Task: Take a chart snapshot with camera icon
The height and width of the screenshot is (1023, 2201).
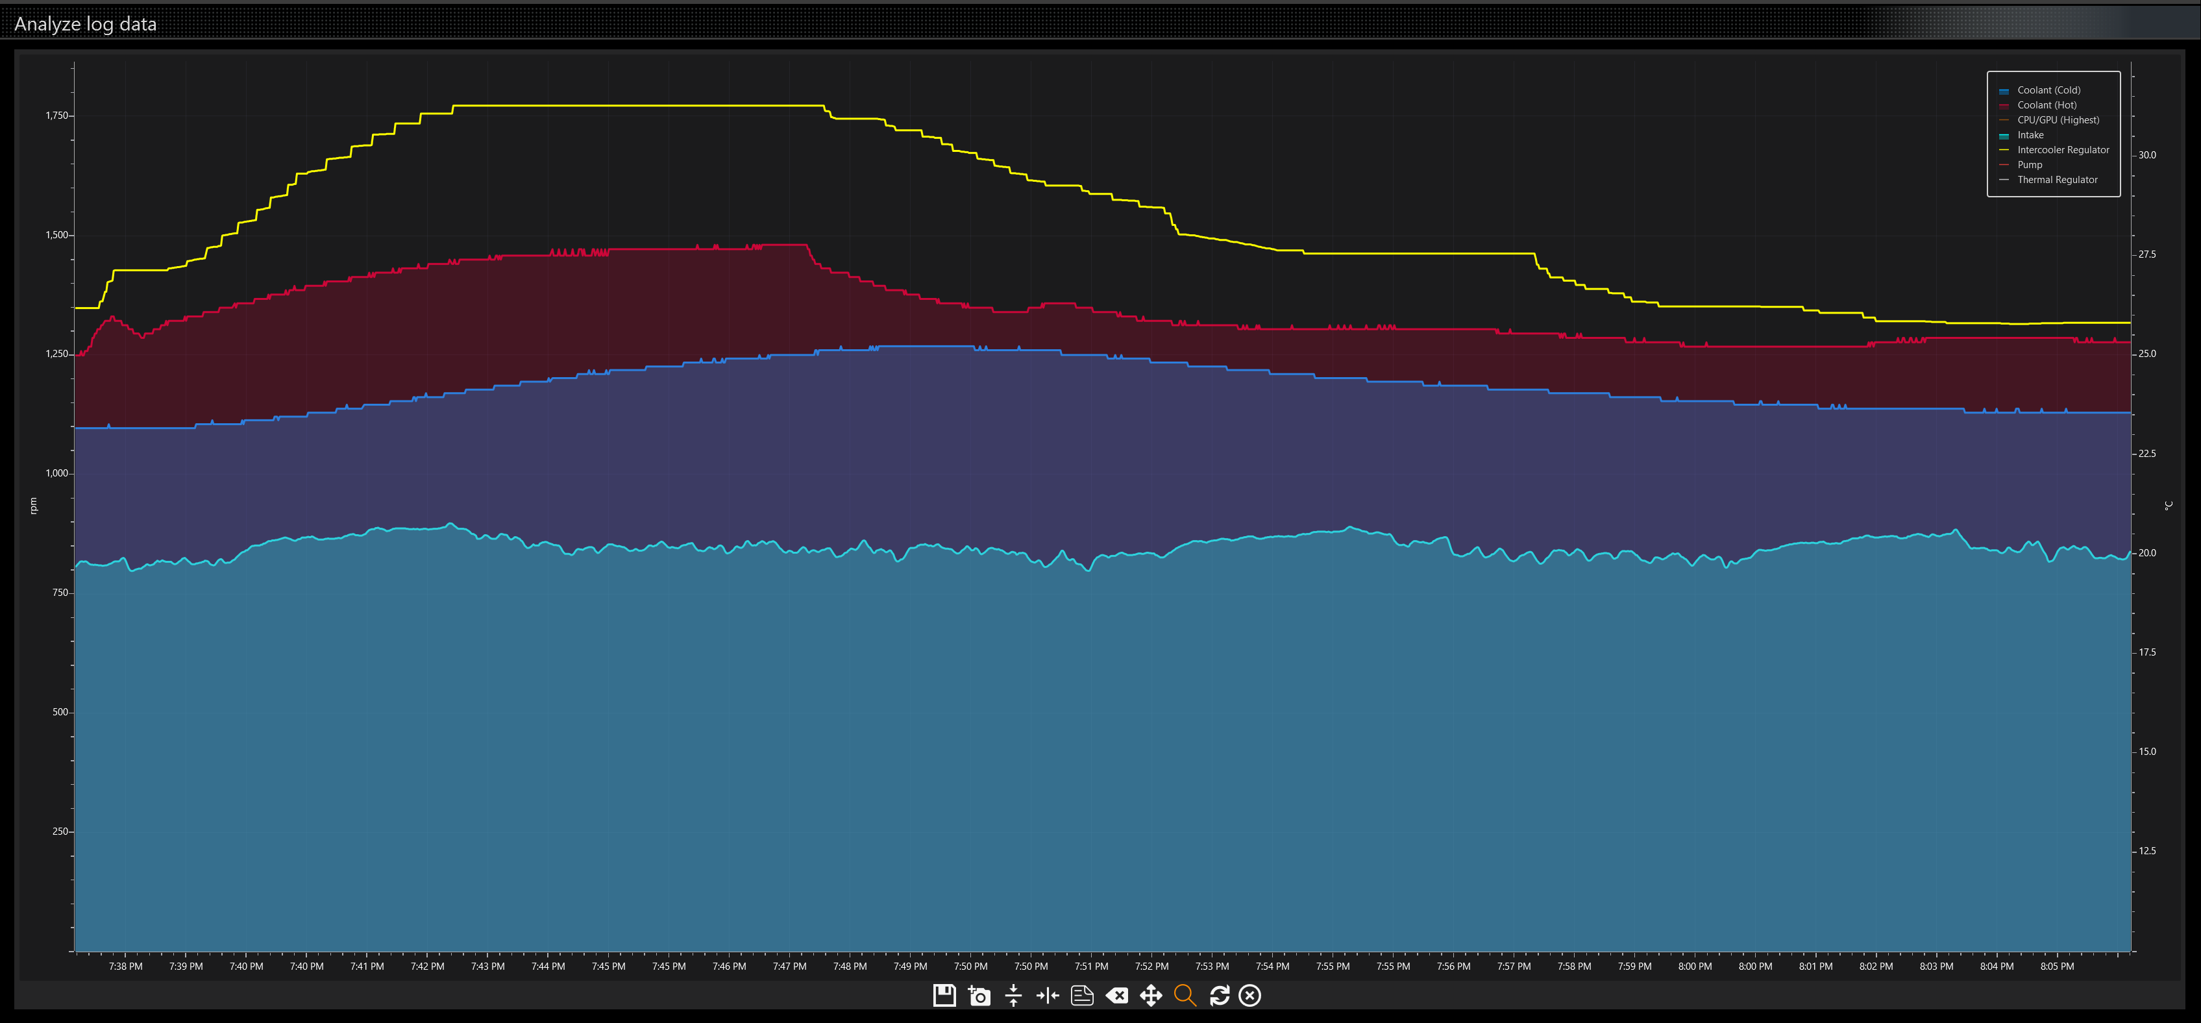Action: (979, 996)
